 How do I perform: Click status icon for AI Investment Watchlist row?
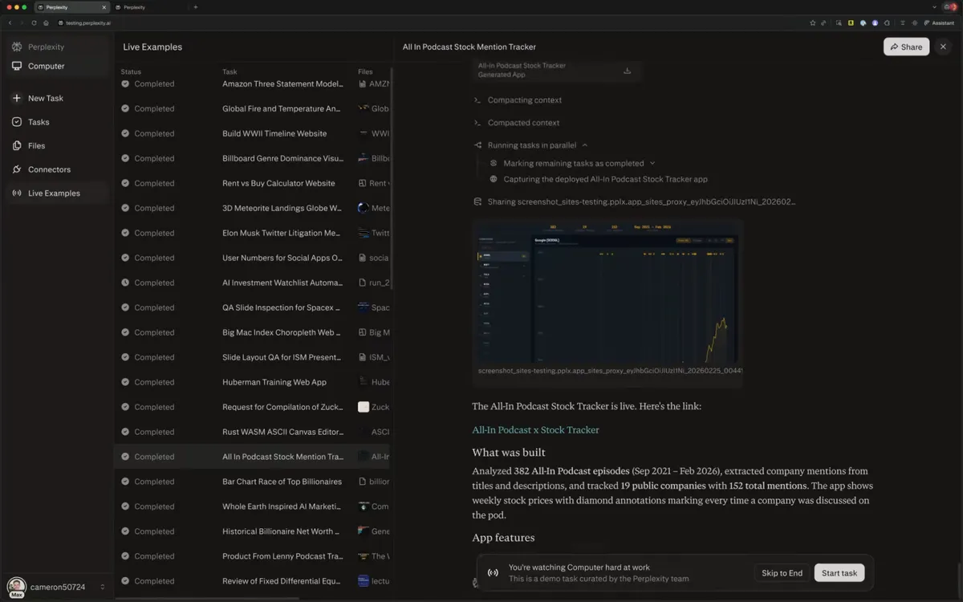125,283
